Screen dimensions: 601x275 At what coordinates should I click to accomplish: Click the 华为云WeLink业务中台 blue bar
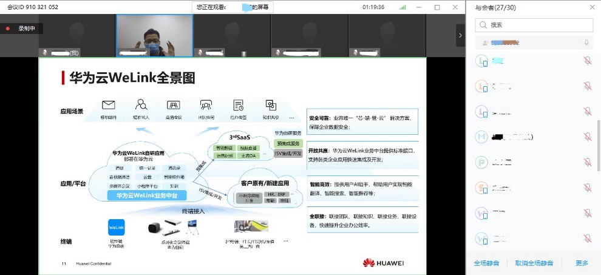pyautogui.click(x=146, y=195)
